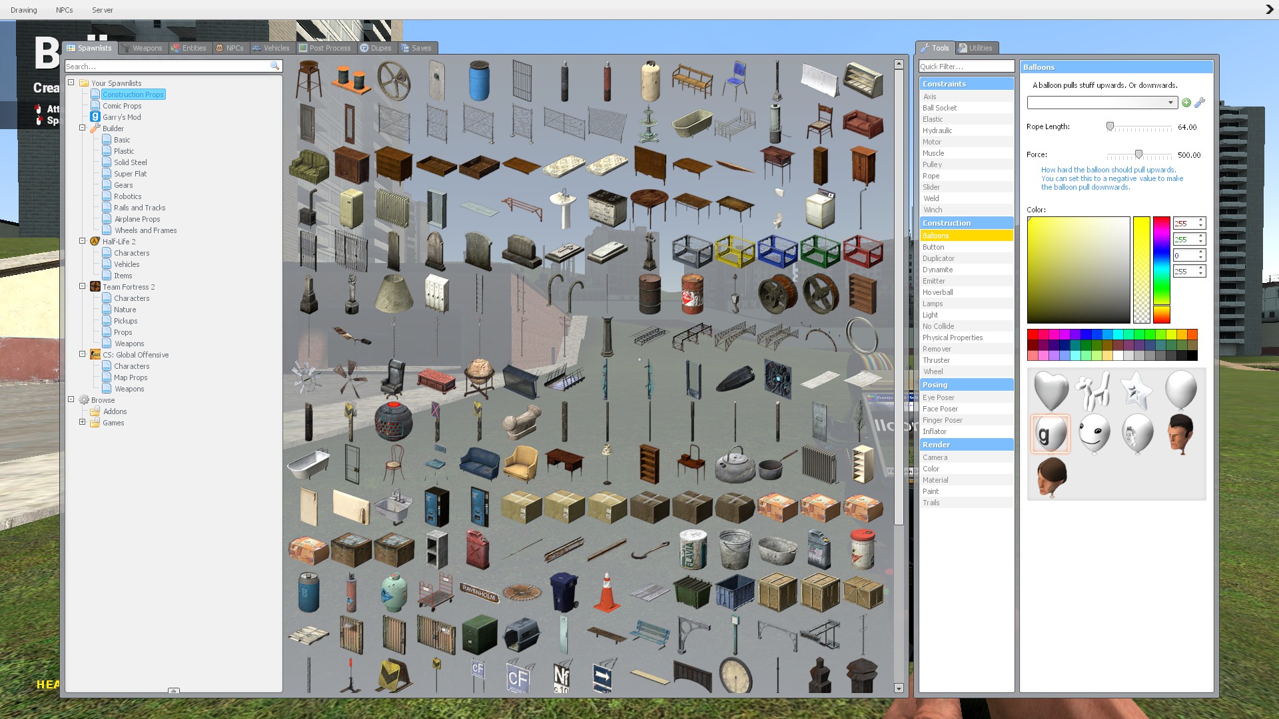Increase the red color value stepper
The height and width of the screenshot is (719, 1279).
[1201, 220]
